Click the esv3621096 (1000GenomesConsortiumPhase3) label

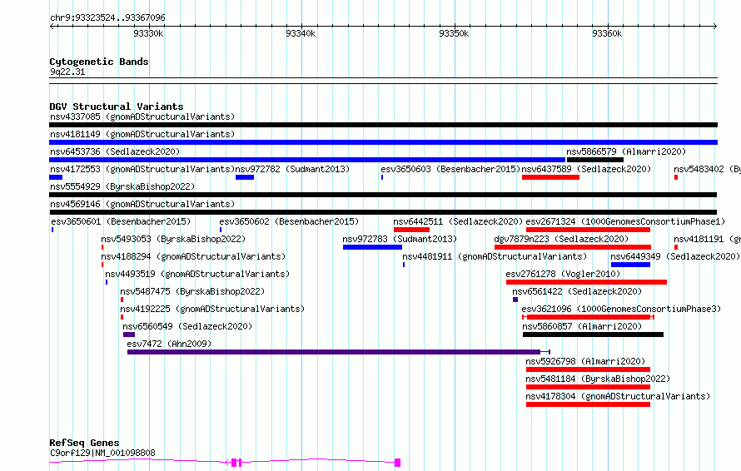(x=621, y=309)
